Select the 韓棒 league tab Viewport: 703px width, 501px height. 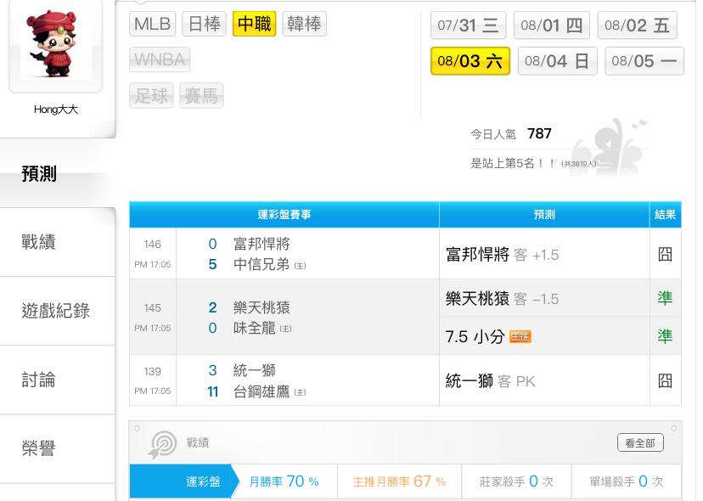(305, 24)
